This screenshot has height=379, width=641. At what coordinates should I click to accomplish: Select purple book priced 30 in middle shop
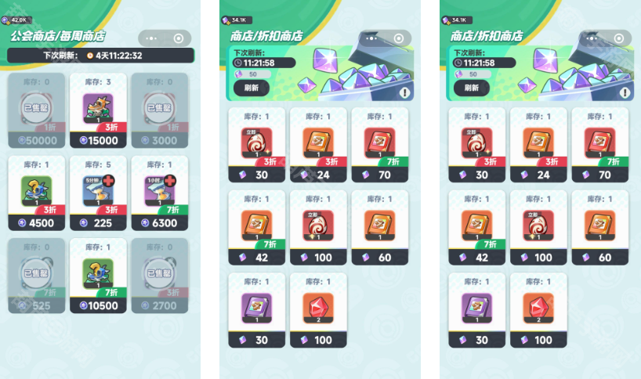point(257,310)
